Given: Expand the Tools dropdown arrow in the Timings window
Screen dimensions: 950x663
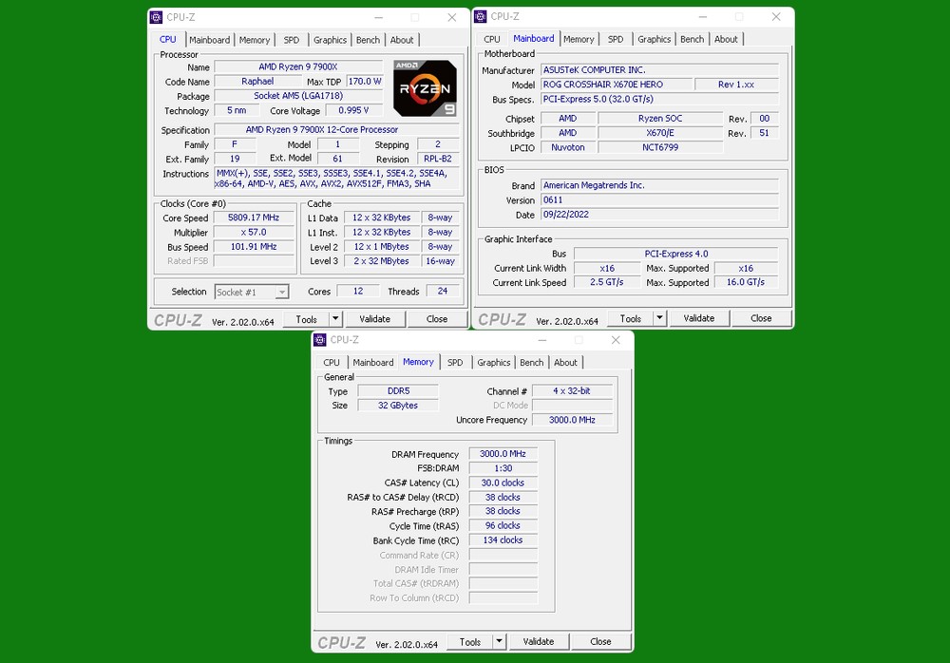Looking at the screenshot, I should click(499, 641).
